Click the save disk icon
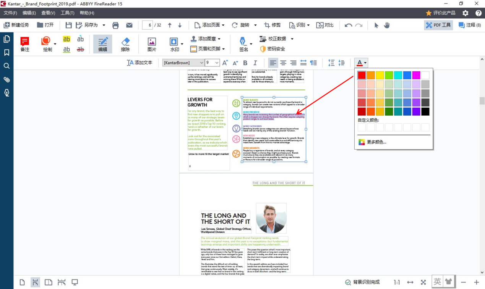 pyautogui.click(x=68, y=25)
